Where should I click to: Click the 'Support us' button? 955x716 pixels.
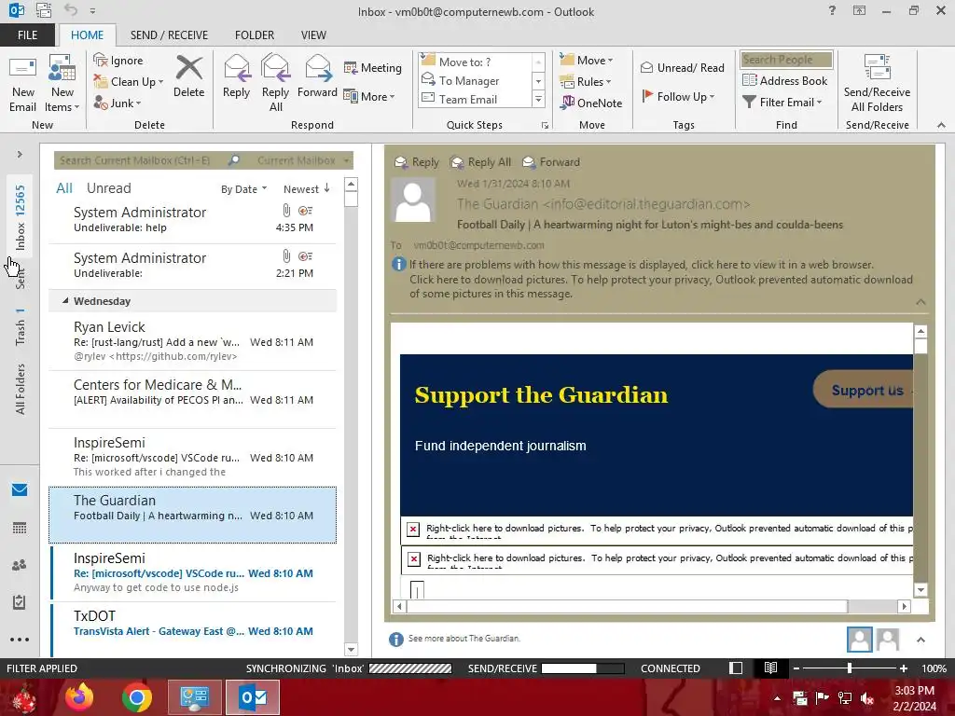tap(864, 391)
